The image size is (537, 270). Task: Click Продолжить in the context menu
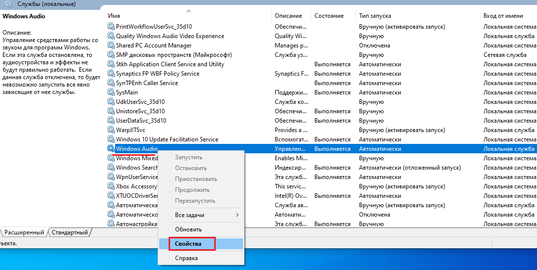[201, 190]
